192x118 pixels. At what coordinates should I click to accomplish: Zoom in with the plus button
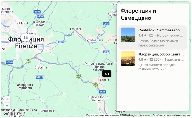tap(7, 99)
